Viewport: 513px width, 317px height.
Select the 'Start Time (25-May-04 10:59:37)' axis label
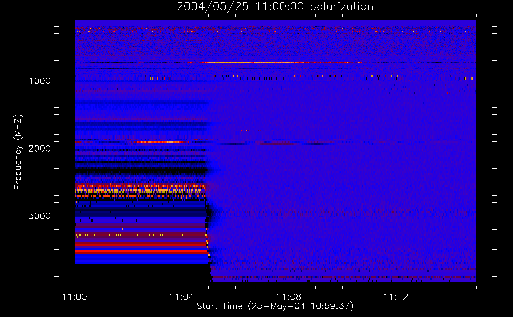pyautogui.click(x=275, y=306)
